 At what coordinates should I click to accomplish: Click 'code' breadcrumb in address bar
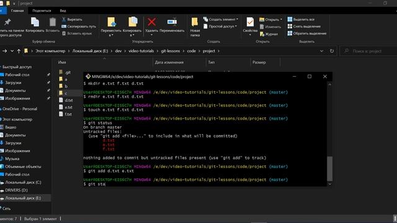(x=192, y=51)
